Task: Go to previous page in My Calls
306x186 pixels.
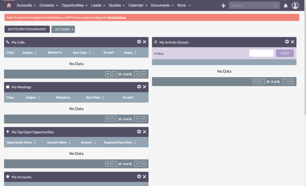Action: (114, 74)
